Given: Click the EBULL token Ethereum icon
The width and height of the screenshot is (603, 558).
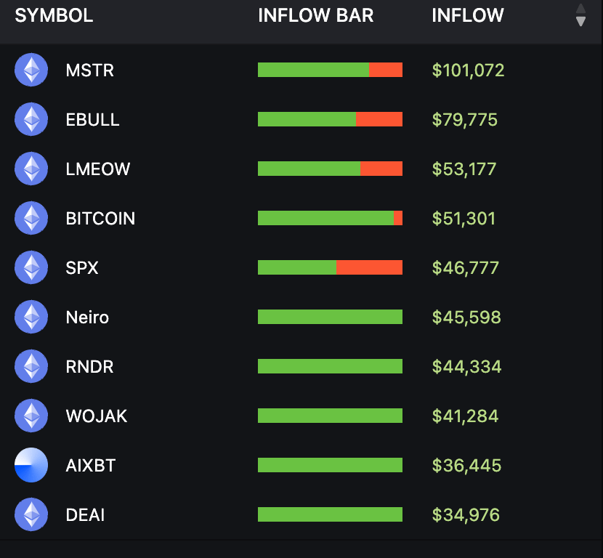Looking at the screenshot, I should (31, 119).
